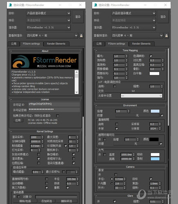Toggle the 色调映射 tone mapping checkbox
The image size is (178, 204).
151,56
